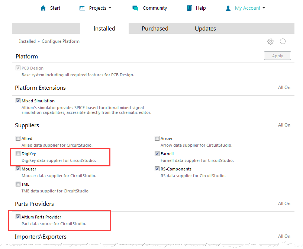303x249 pixels.
Task: Switch to the Purchased tab
Action: 155,29
